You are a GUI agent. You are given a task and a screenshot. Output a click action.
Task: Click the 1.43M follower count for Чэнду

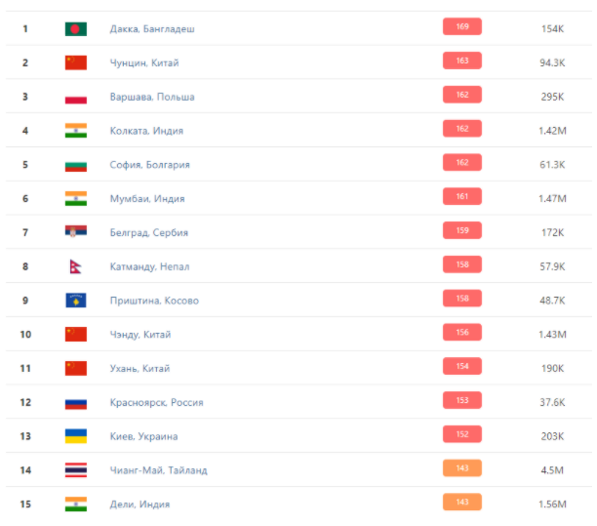click(x=552, y=335)
